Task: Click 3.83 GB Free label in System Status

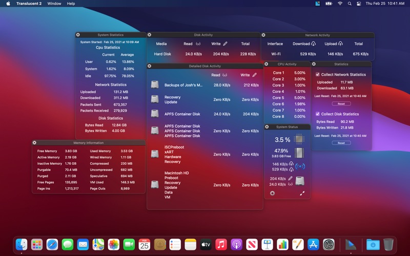Action: coord(281,156)
